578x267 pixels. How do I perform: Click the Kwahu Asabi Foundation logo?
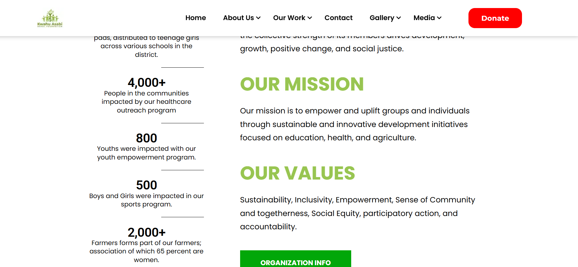(50, 18)
